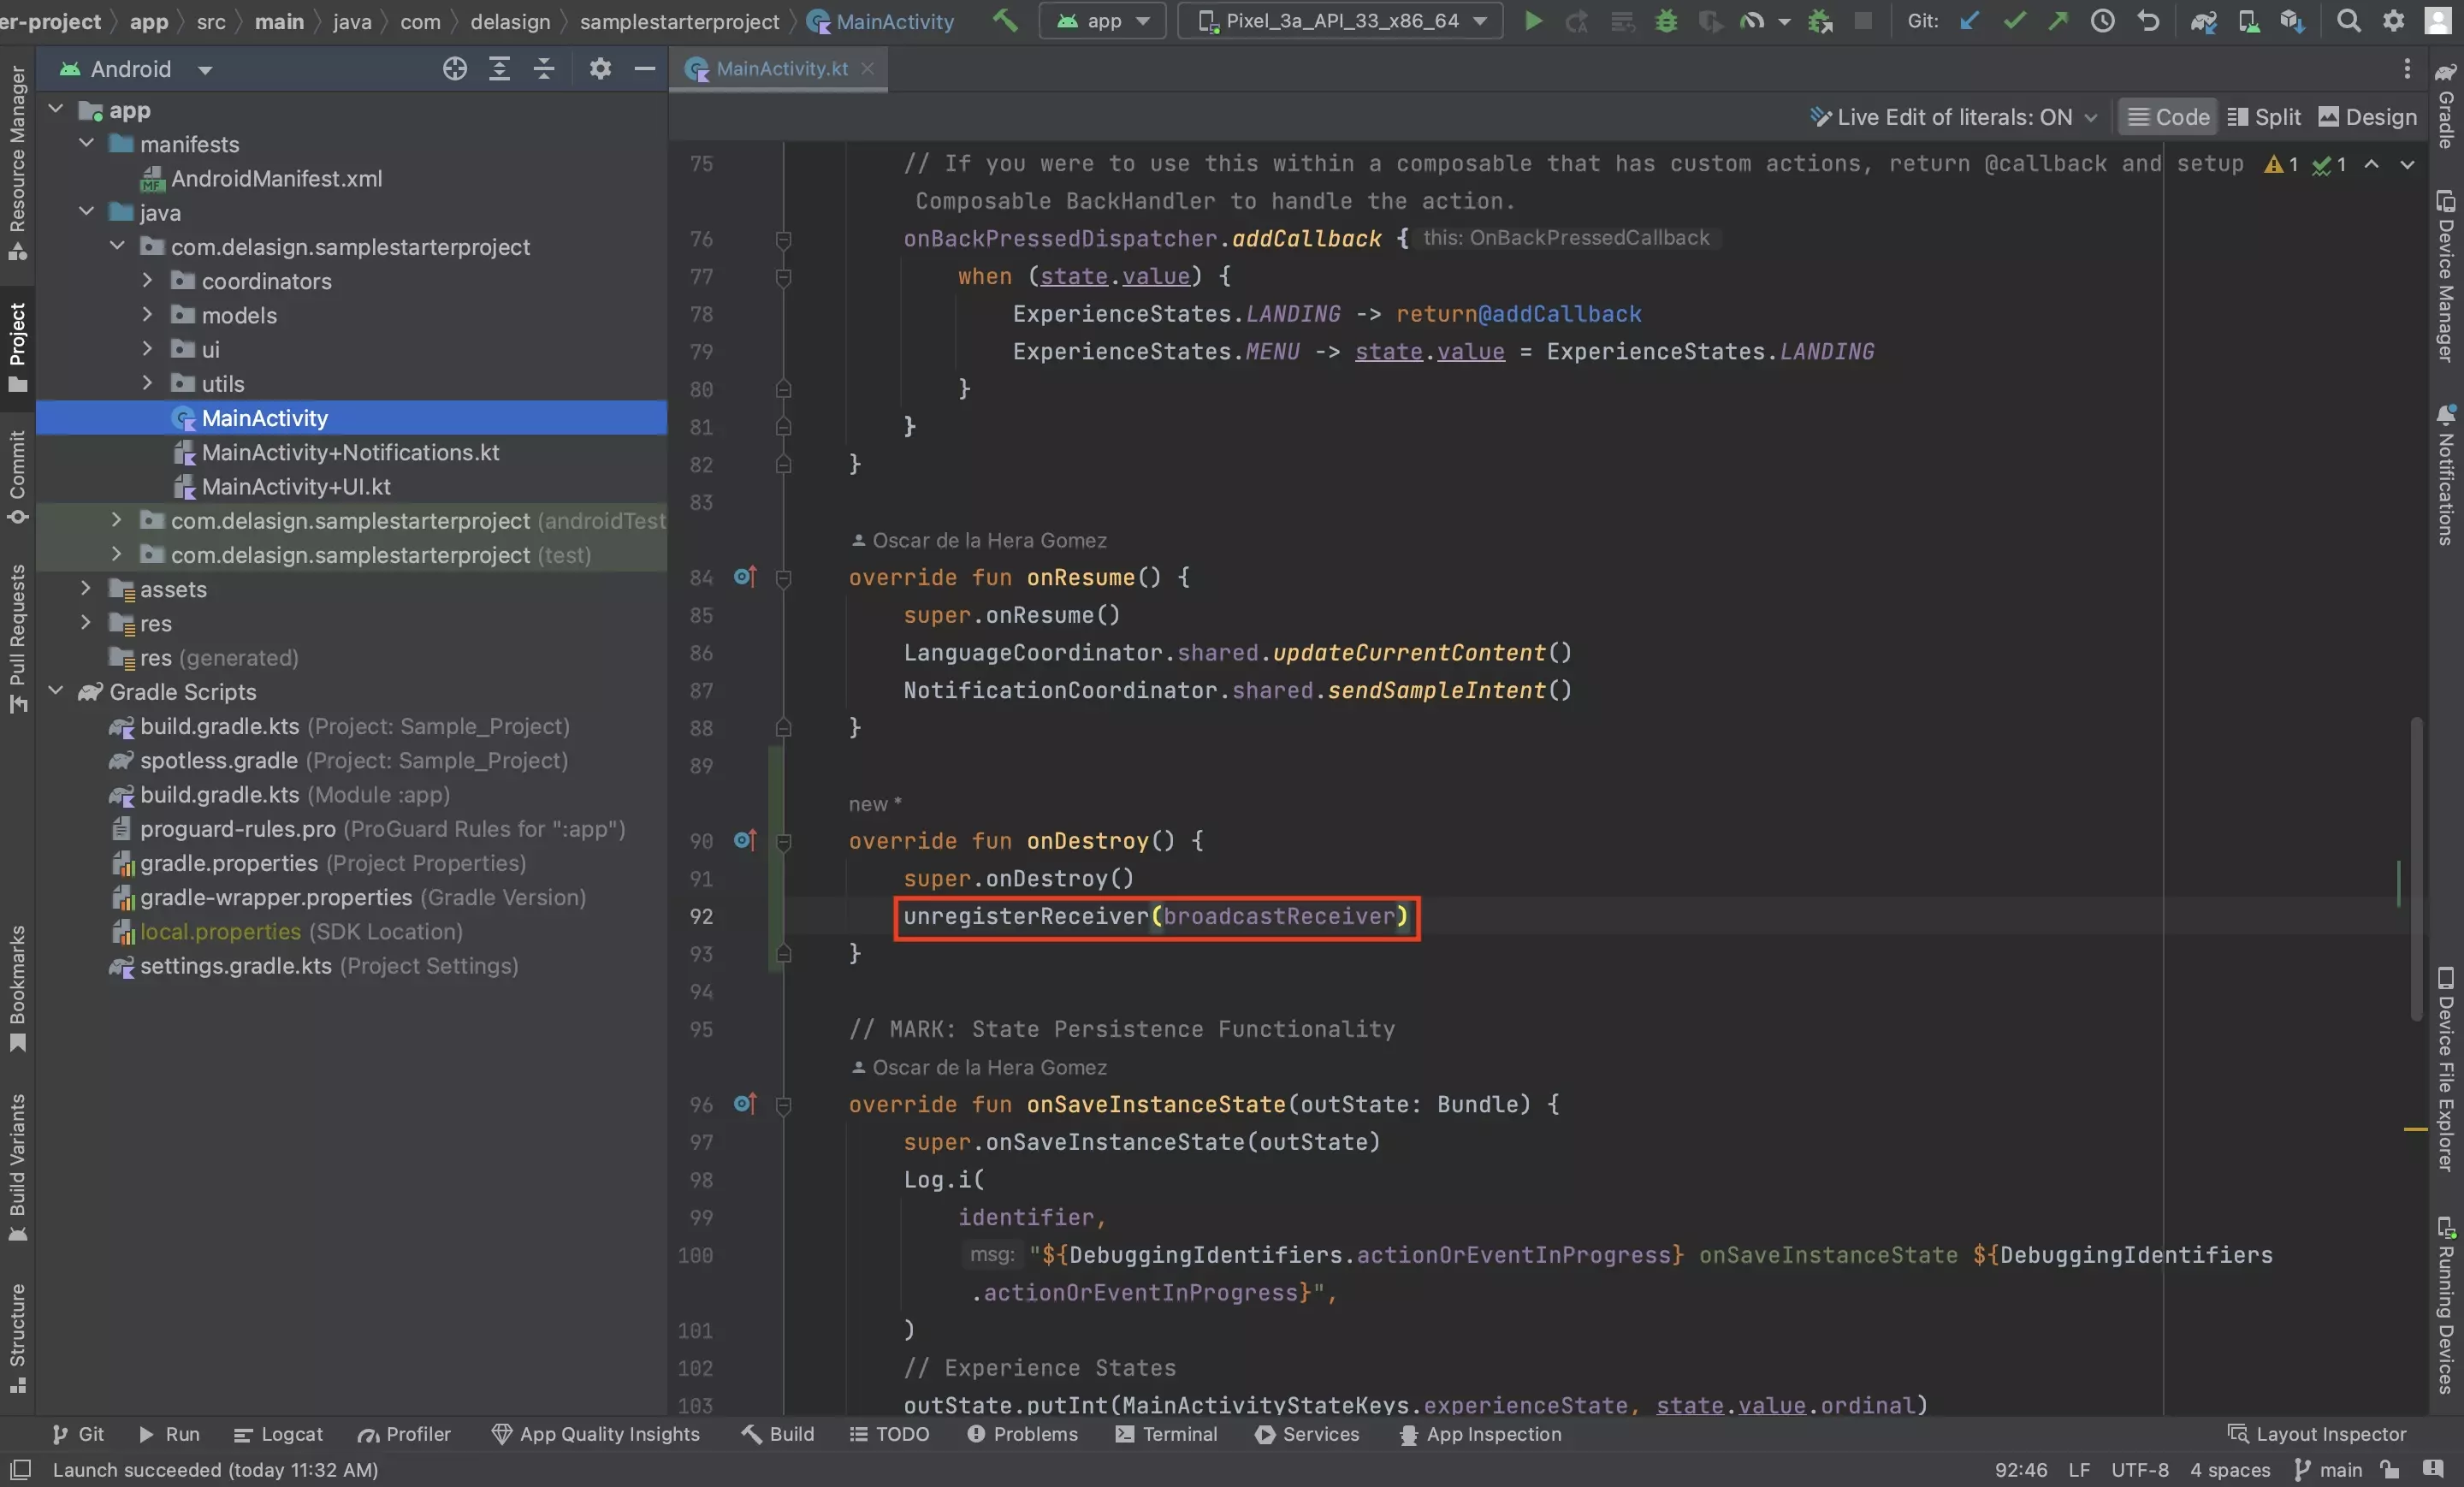Run the app with green play button
The height and width of the screenshot is (1487, 2464).
coord(1532,20)
